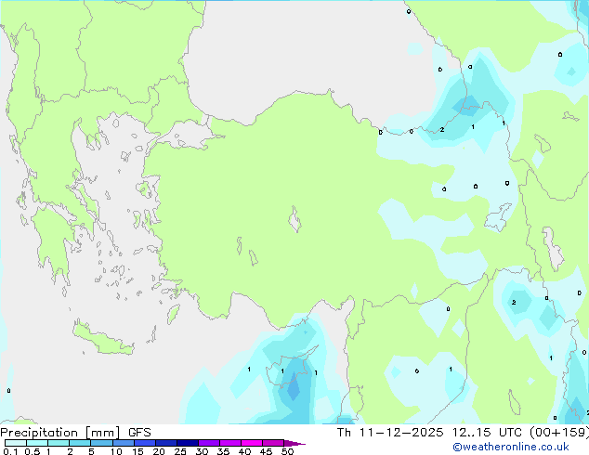Viewport: 589px width, 455px height.
Task: Select the 35–40 mm legend swatch
Action: [x=229, y=443]
